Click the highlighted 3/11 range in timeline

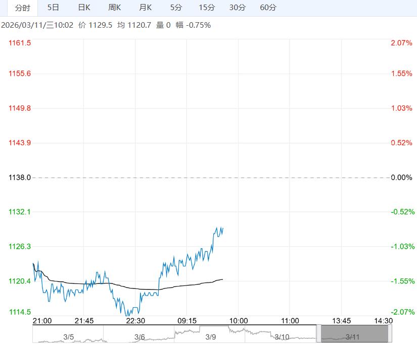pyautogui.click(x=353, y=337)
